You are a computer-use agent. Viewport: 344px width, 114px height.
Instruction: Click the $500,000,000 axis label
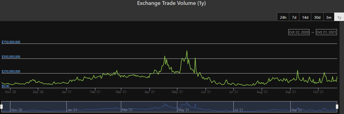click(x=11, y=57)
